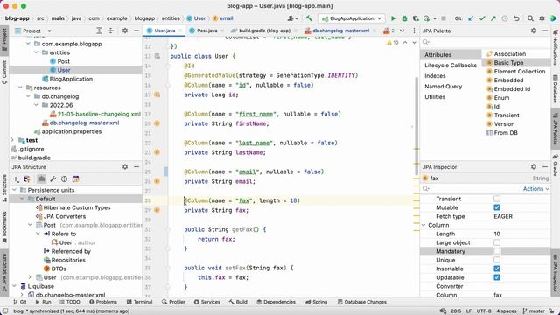Open the BlogAppApplication run configuration dropdown
The width and height of the screenshot is (560, 315).
(352, 18)
